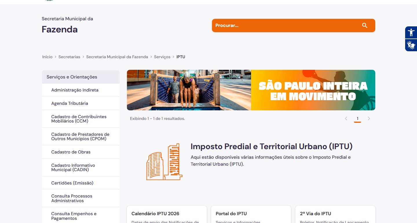Image resolution: width=417 pixels, height=223 pixels.
Task: Click the 'Exibindo 1 - 1 de 1 resultados' text
Action: (158, 118)
